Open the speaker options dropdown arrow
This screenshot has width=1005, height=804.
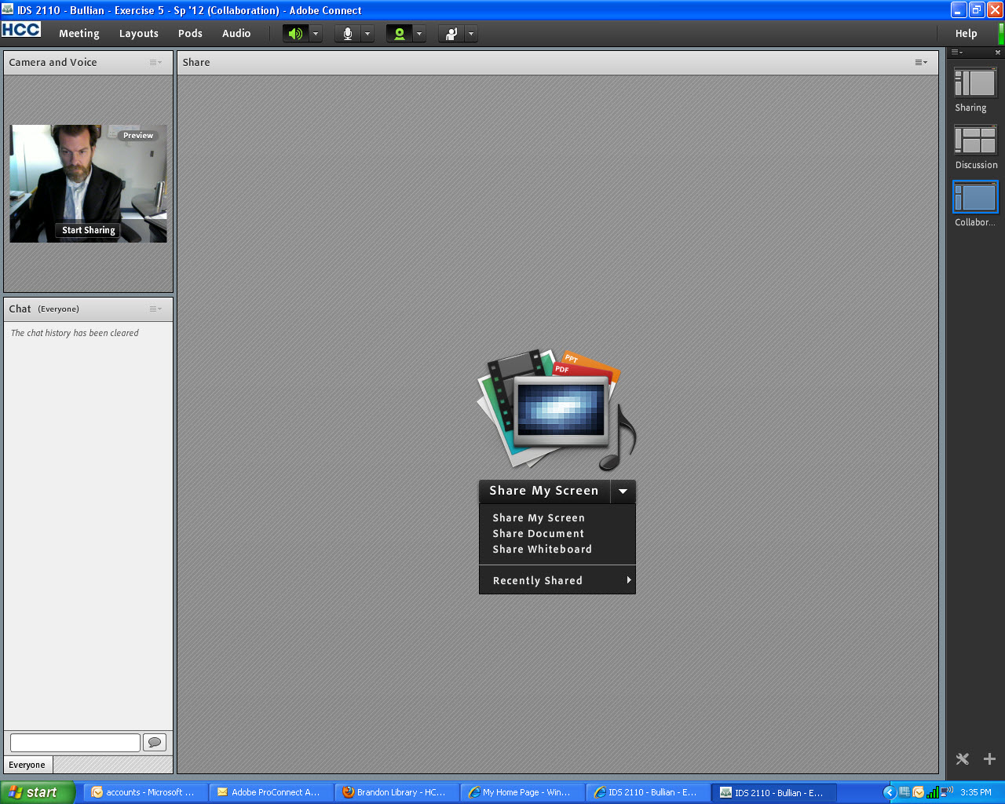pyautogui.click(x=316, y=34)
